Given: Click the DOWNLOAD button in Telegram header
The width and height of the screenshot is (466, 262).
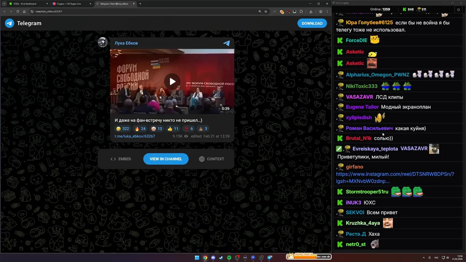Looking at the screenshot, I should tap(312, 23).
